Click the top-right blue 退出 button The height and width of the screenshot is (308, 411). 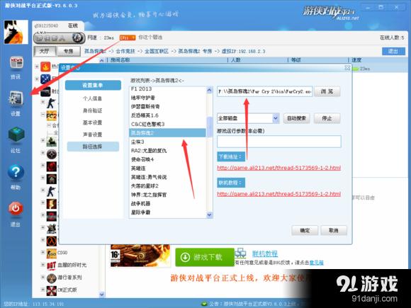pyautogui.click(x=393, y=51)
